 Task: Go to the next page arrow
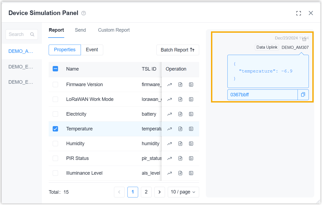tap(160, 192)
